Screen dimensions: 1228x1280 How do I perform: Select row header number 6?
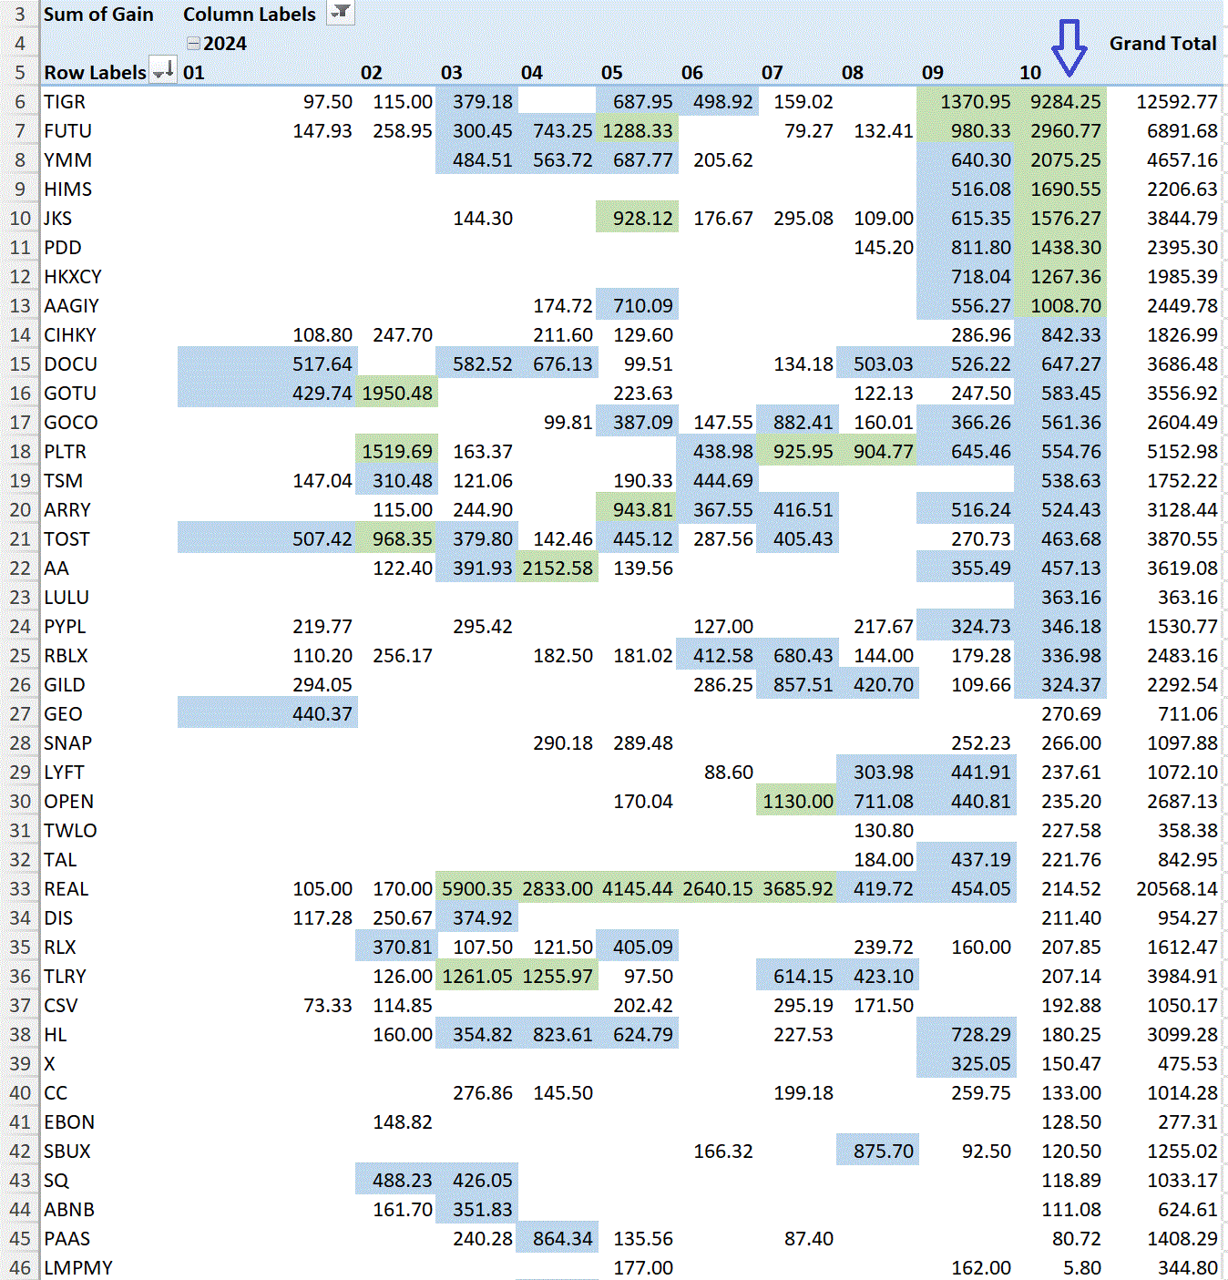coord(20,102)
